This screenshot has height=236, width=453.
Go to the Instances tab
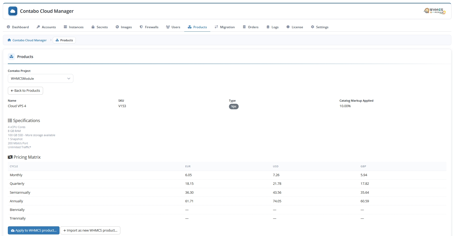(x=74, y=27)
